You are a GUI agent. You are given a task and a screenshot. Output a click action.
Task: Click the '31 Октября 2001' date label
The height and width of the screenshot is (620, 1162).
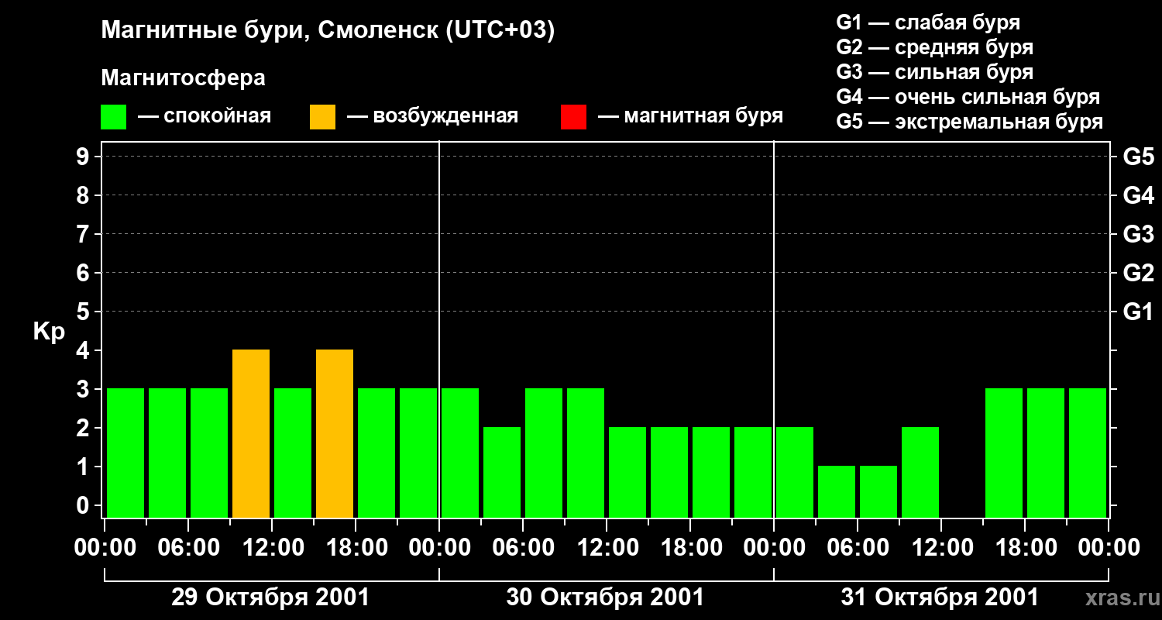point(940,598)
